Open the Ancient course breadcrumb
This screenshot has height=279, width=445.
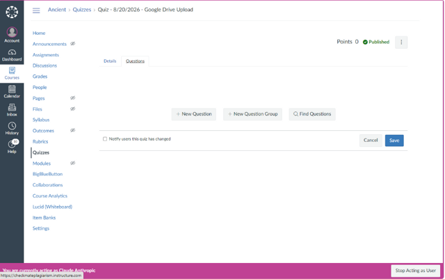coord(57,10)
